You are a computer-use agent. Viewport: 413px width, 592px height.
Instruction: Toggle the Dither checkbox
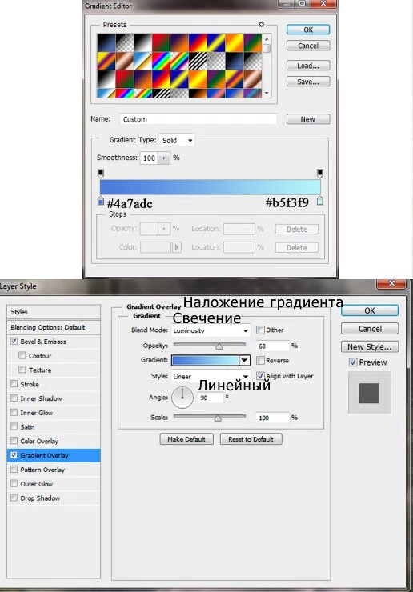[x=260, y=330]
